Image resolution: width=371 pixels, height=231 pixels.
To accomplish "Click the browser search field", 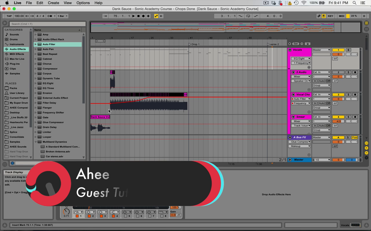I will (48, 24).
